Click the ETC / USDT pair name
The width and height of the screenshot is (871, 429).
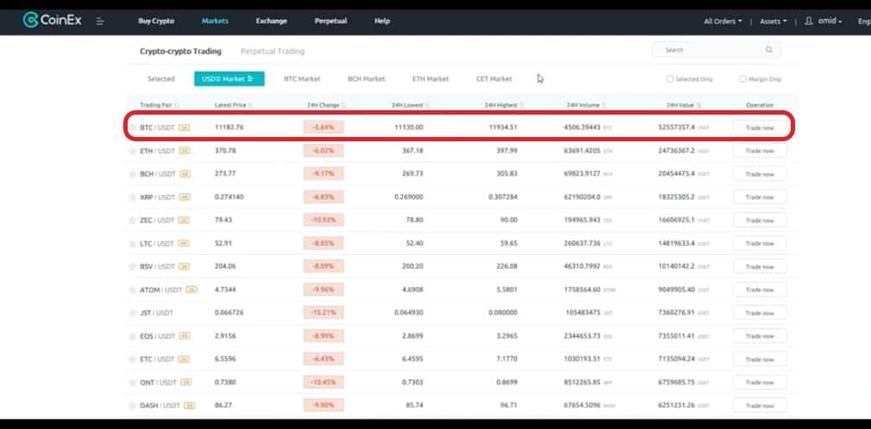[x=157, y=359]
